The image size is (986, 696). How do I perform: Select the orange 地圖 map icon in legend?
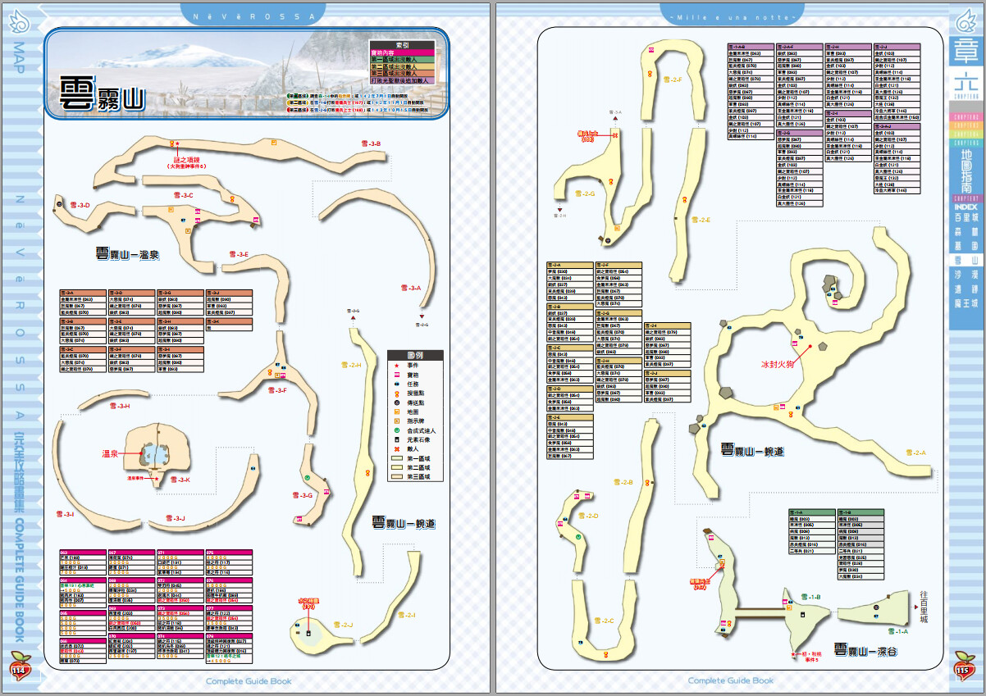click(x=397, y=412)
